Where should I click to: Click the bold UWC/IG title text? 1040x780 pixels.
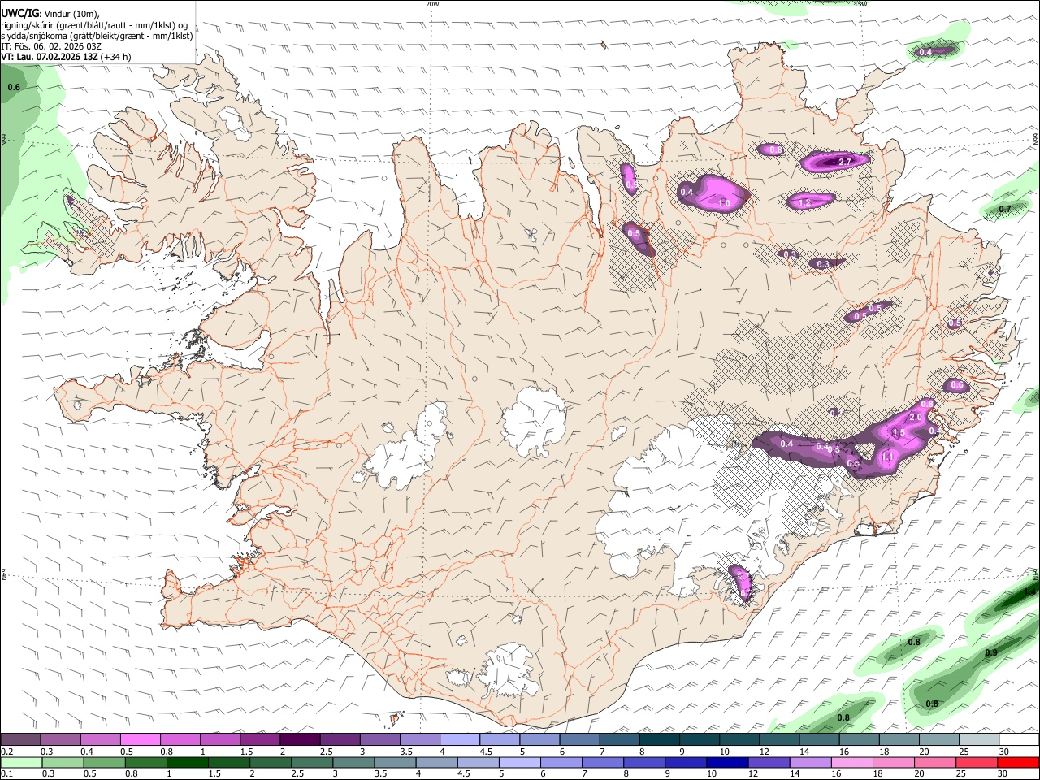point(19,13)
